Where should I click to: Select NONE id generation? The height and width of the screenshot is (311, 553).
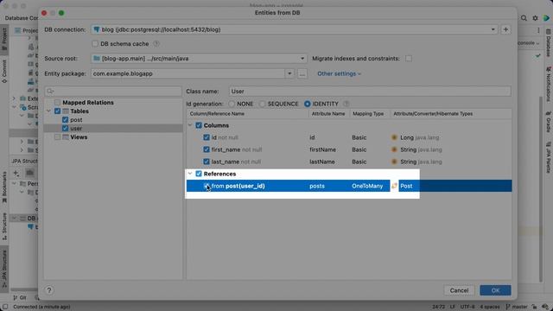[x=232, y=104]
